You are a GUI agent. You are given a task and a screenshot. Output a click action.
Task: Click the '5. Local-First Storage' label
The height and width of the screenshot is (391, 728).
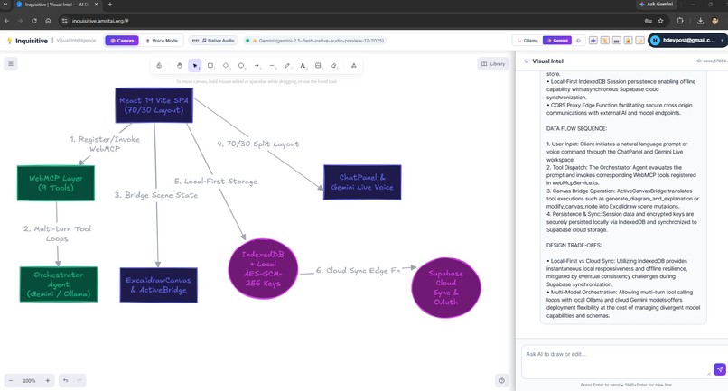point(216,182)
